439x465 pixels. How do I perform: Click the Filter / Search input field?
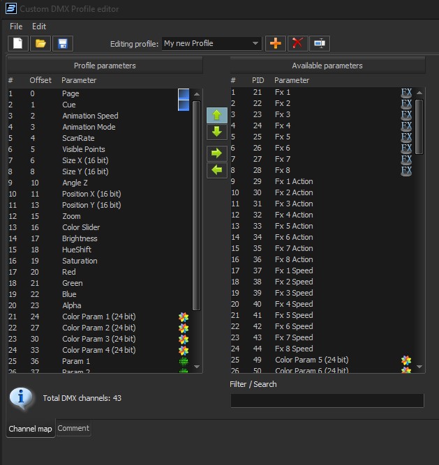pos(327,400)
